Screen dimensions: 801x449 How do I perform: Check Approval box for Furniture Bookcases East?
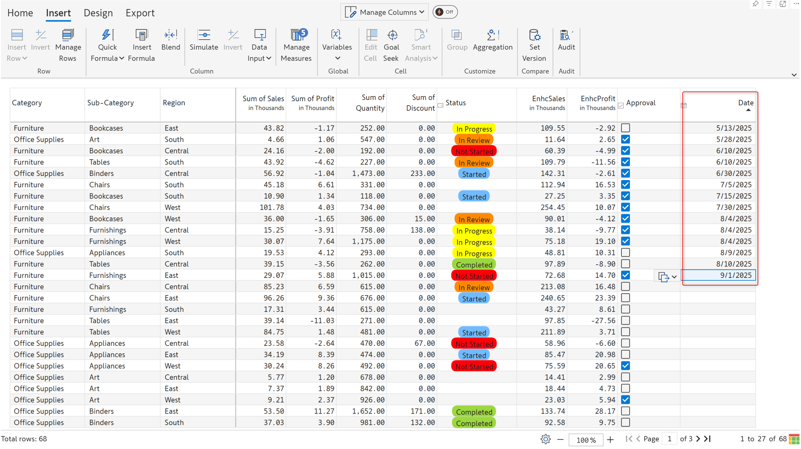point(625,128)
